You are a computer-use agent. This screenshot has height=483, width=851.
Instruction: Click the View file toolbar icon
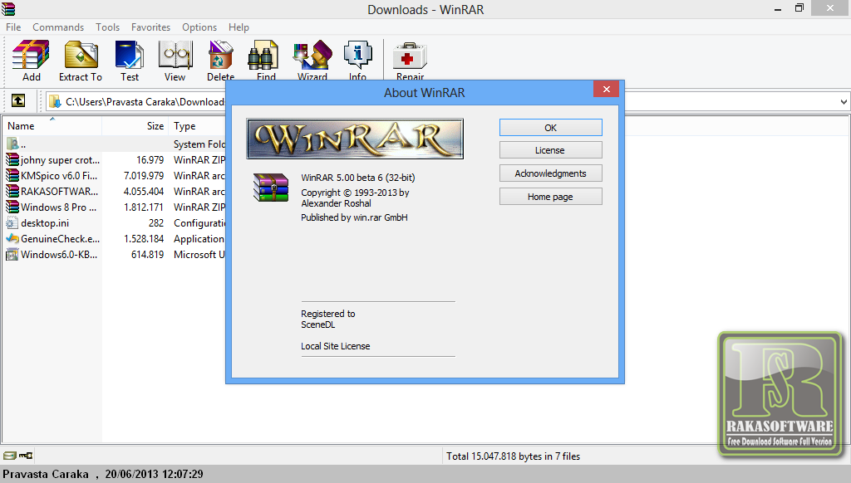pos(175,55)
